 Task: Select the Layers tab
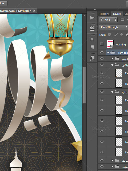[x=117, y=14]
